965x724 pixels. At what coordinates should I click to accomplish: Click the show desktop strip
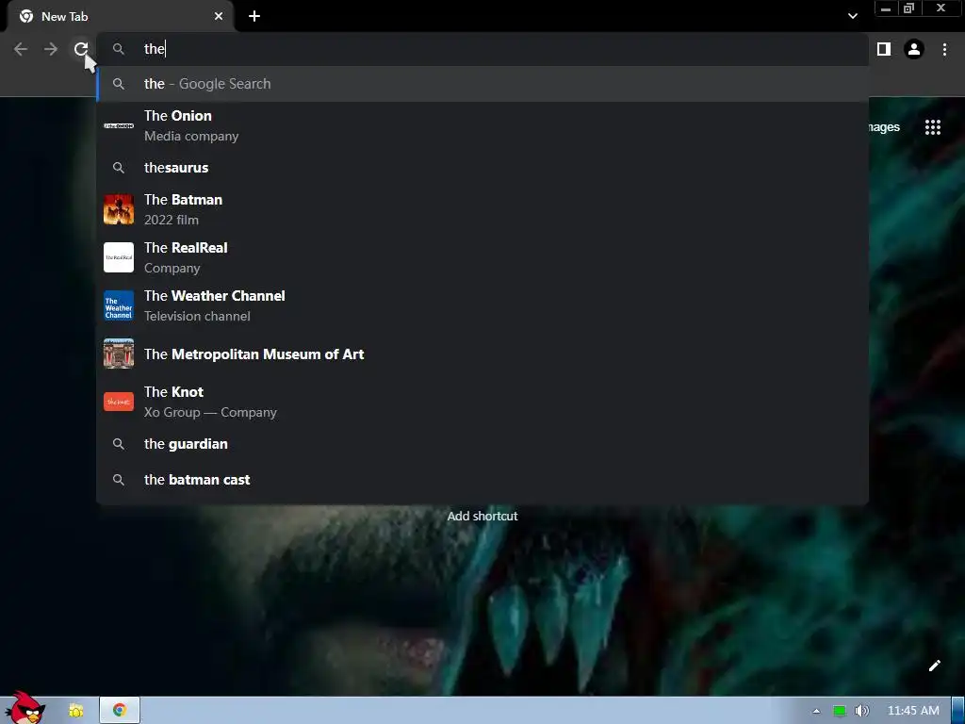click(958, 711)
